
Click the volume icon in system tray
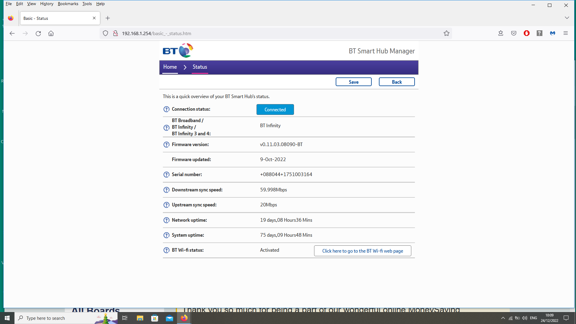tap(525, 318)
